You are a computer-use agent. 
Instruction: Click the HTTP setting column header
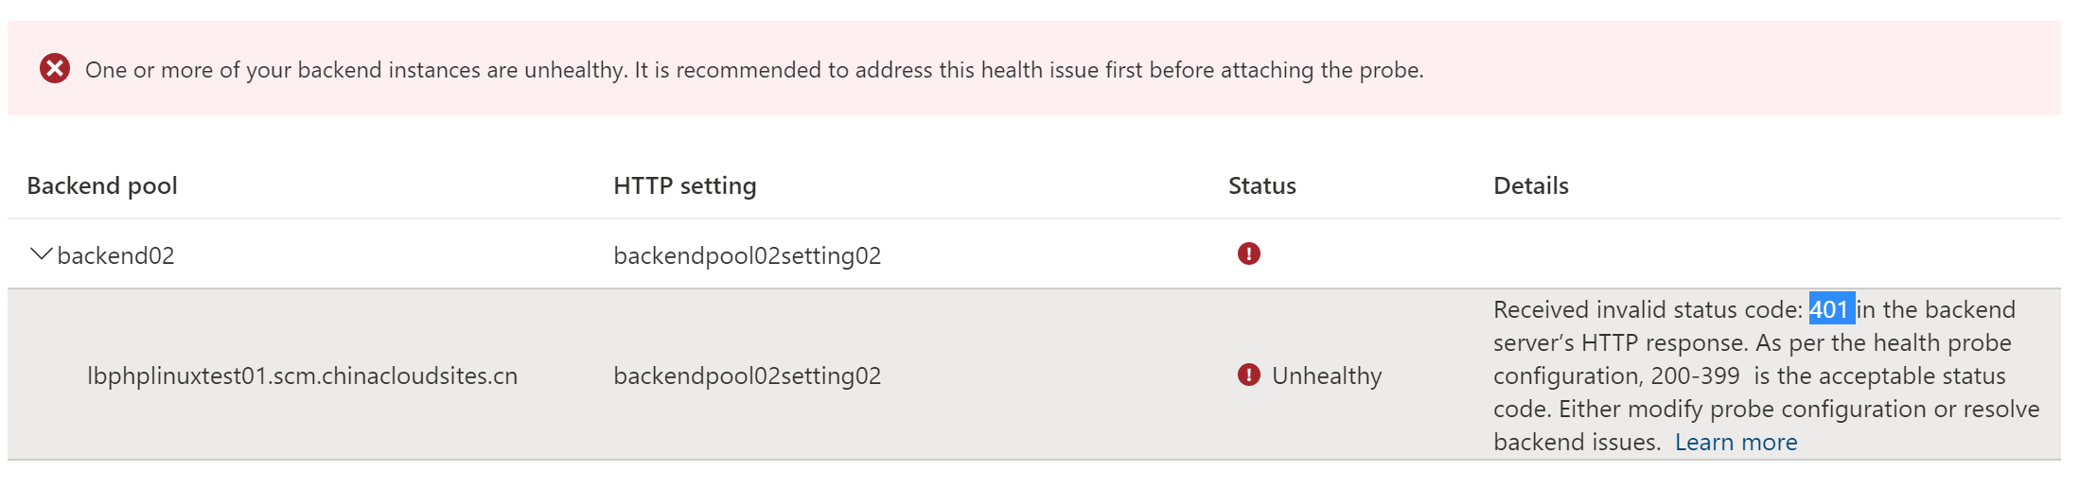[x=684, y=185]
